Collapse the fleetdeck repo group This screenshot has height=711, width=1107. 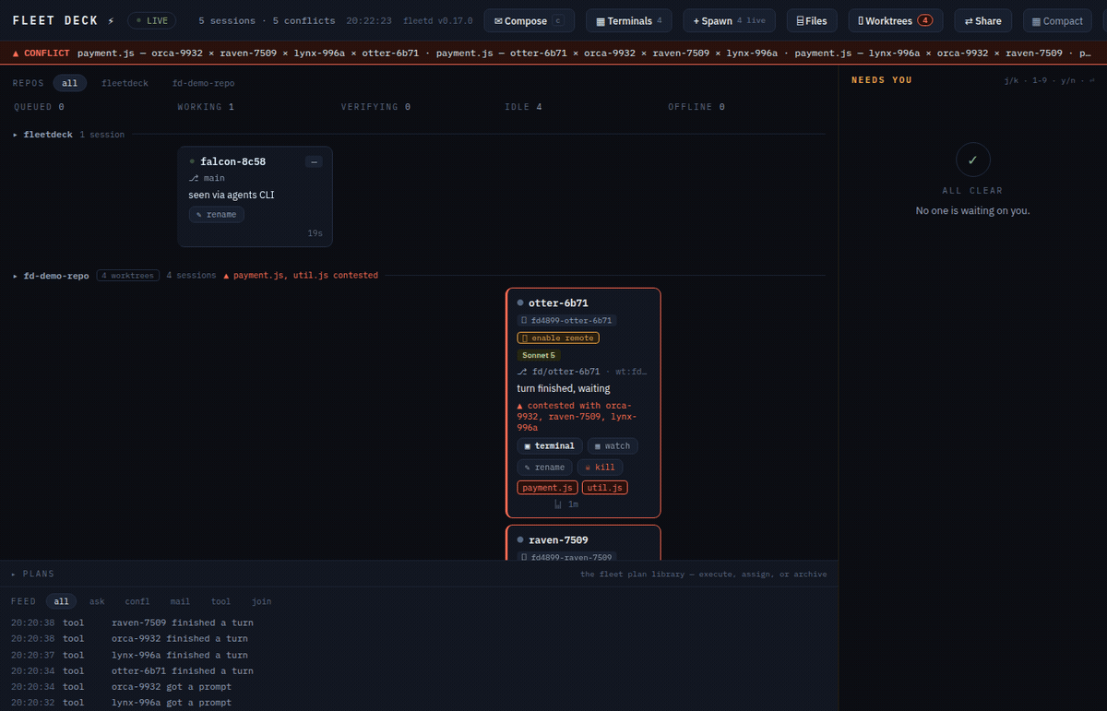click(16, 135)
